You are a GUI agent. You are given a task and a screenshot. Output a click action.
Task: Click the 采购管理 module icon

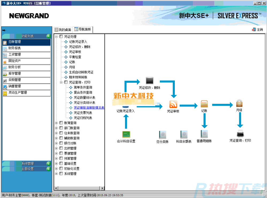(5, 81)
